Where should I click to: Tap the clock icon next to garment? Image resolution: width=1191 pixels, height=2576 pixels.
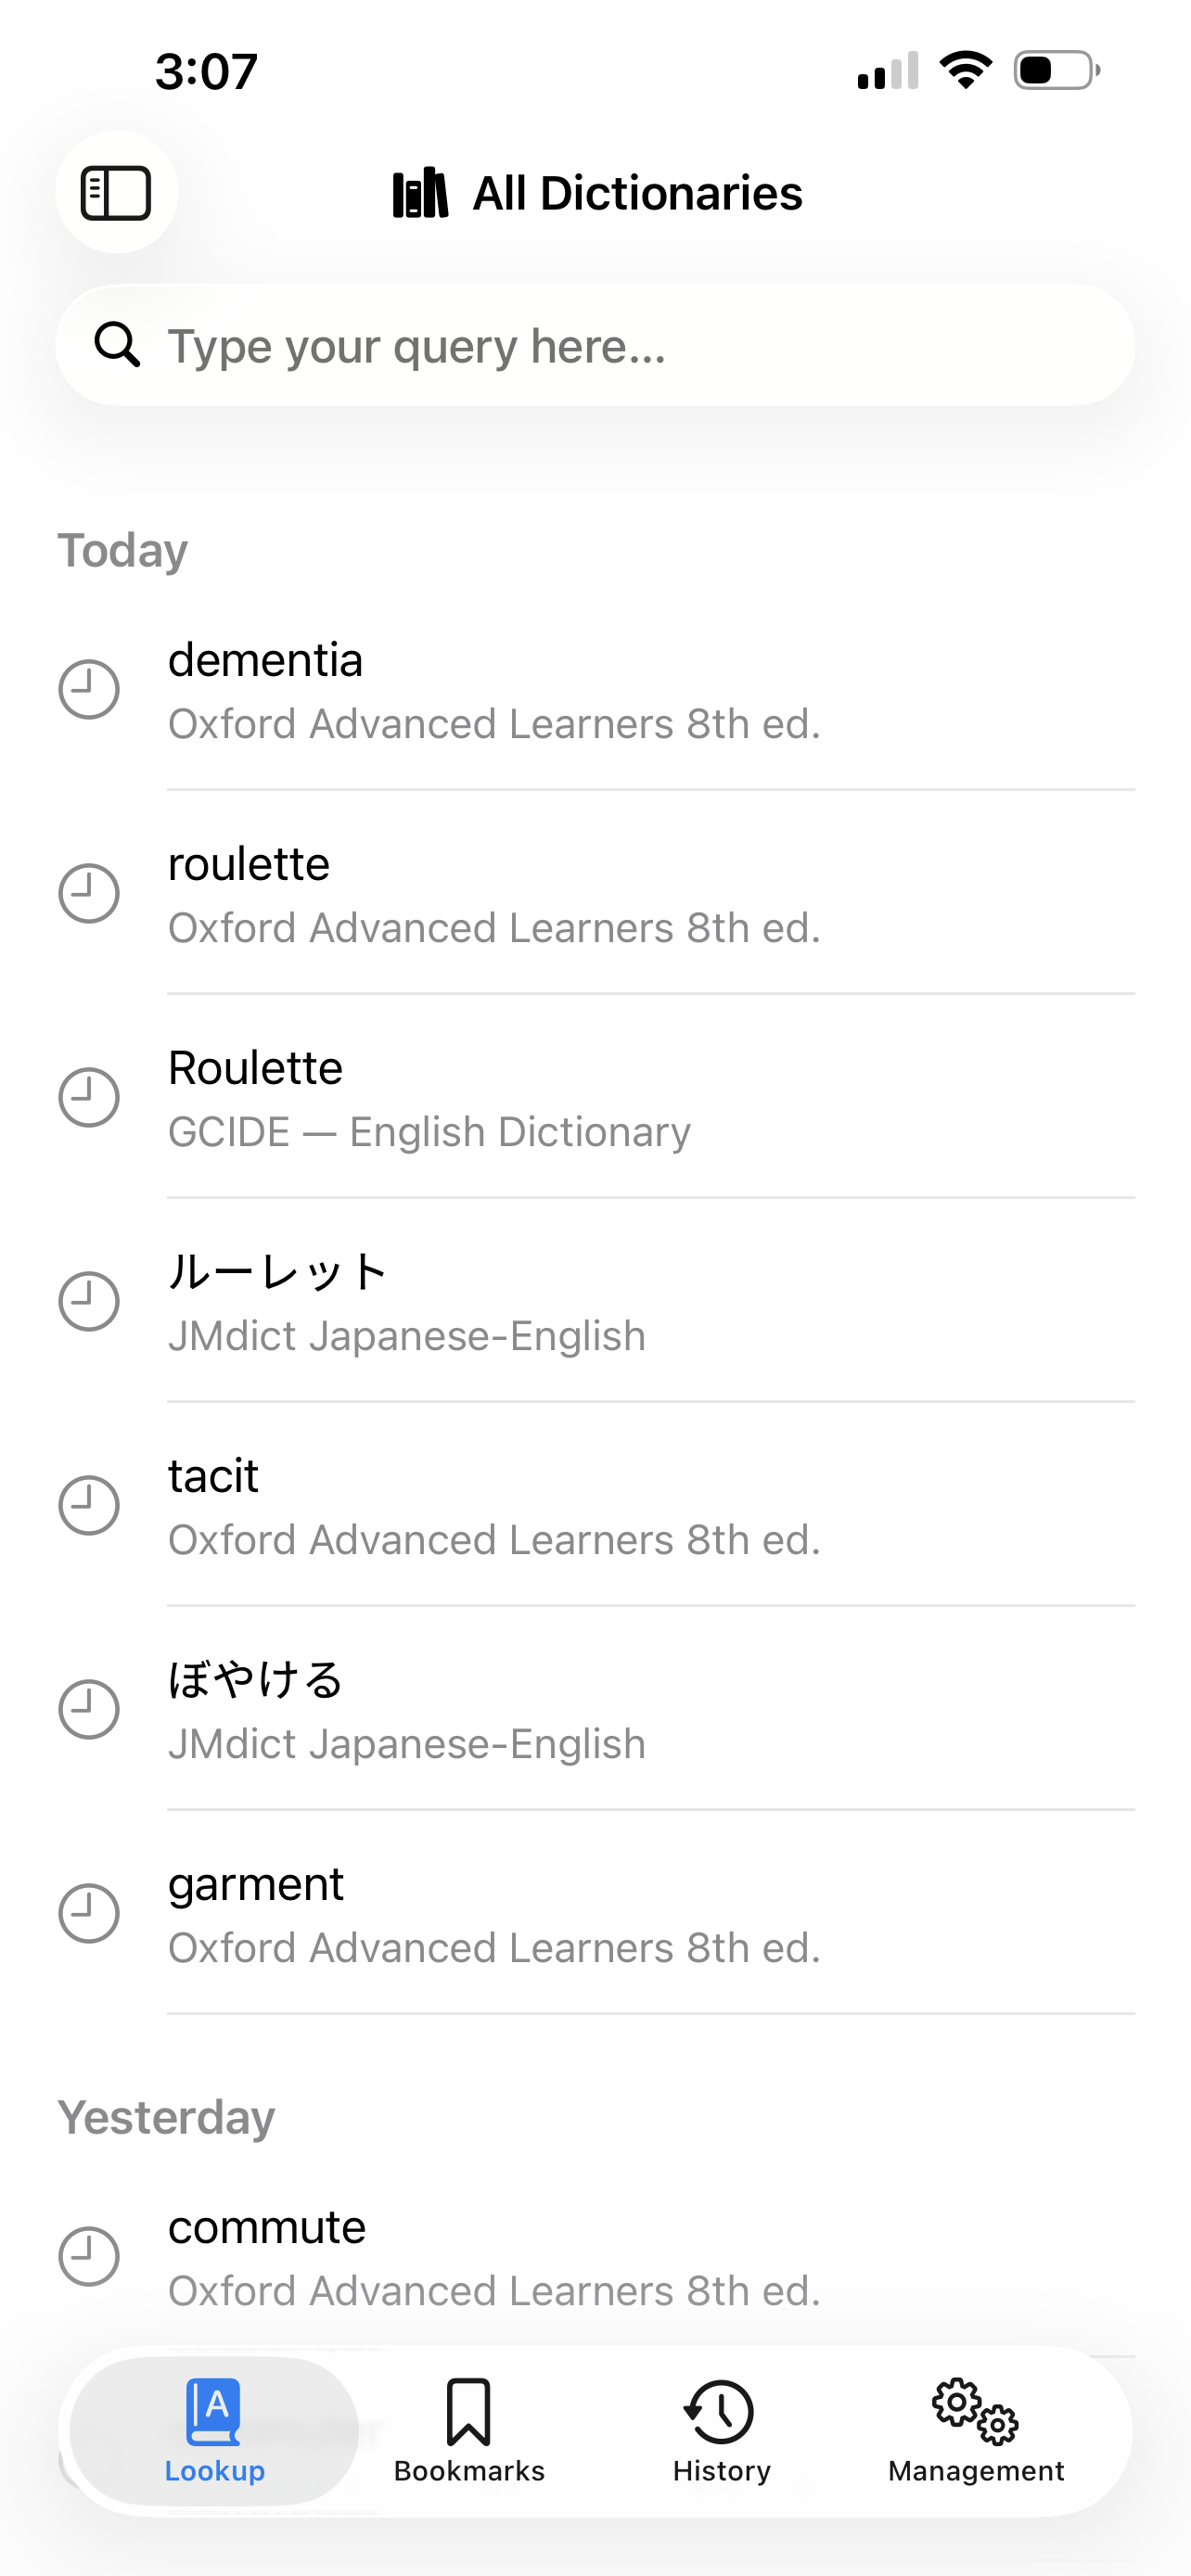pos(89,1914)
